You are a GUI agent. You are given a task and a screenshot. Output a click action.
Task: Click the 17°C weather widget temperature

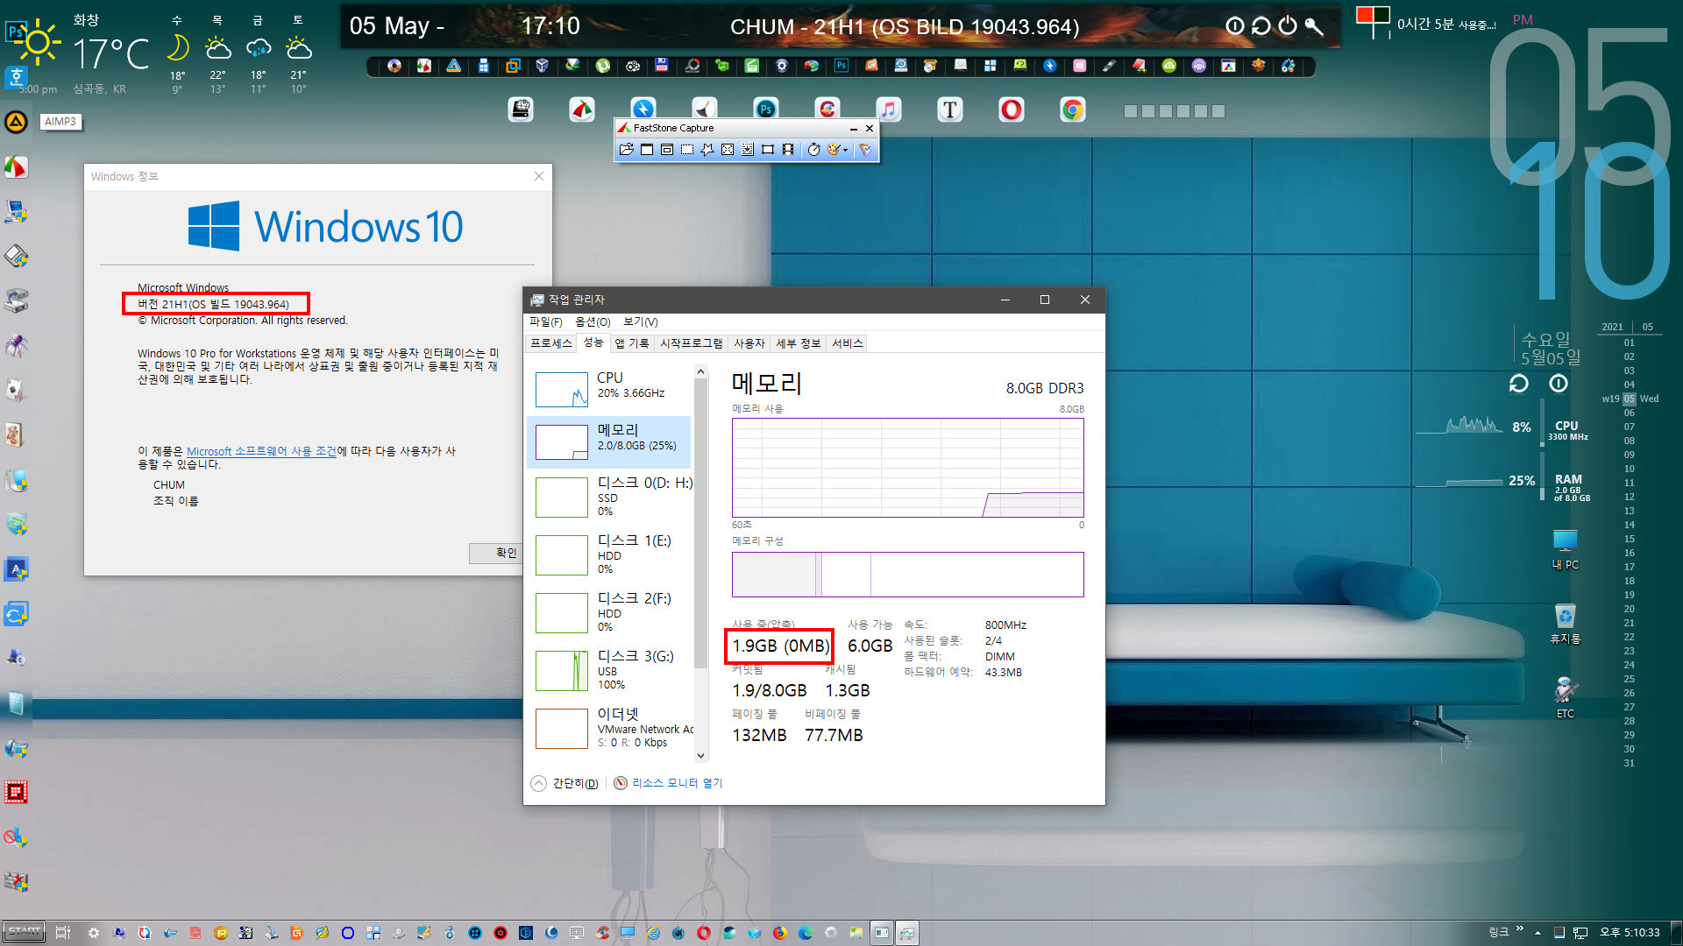[110, 53]
